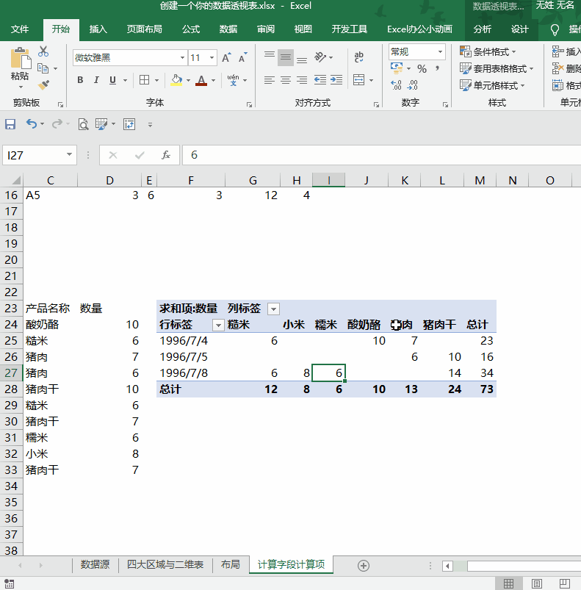Open the 四大区域与二维表 sheet tab

coord(165,564)
